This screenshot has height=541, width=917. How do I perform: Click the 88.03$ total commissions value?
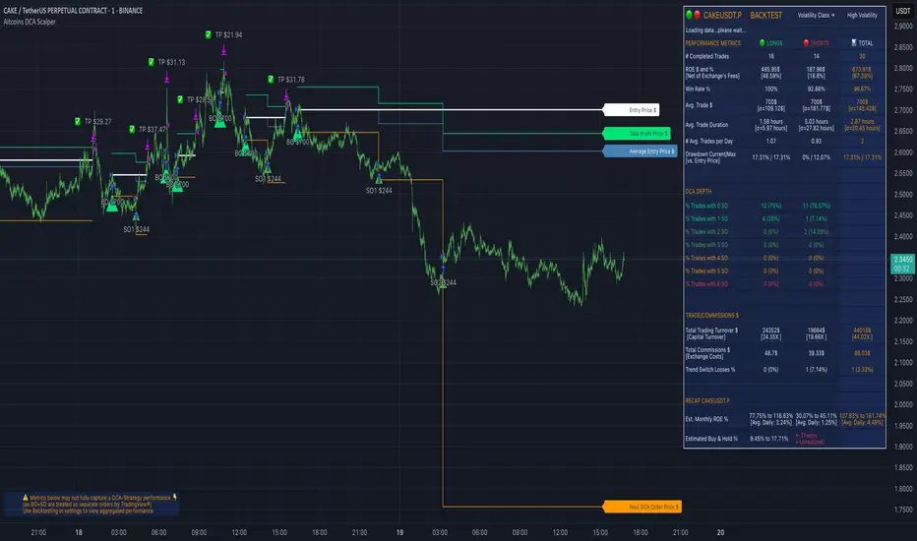(x=862, y=353)
